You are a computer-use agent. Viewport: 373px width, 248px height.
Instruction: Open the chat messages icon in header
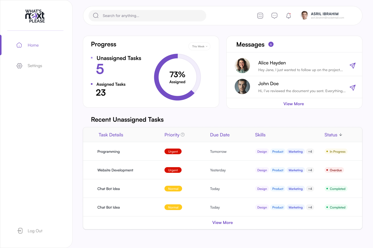[274, 16]
